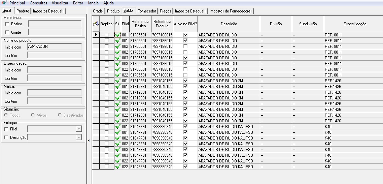Sort by the Referência Básica column header
Screen dimensions: 383x184
coord(140,24)
